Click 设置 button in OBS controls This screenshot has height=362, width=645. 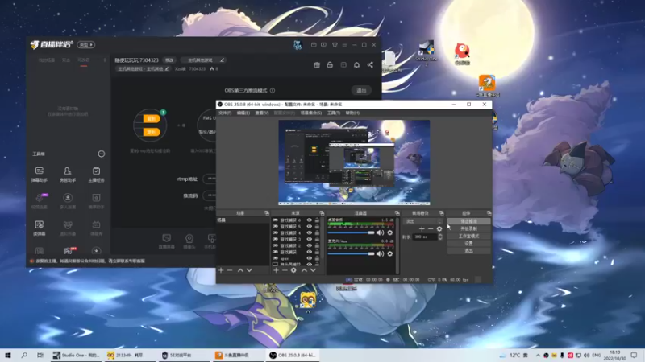click(469, 244)
